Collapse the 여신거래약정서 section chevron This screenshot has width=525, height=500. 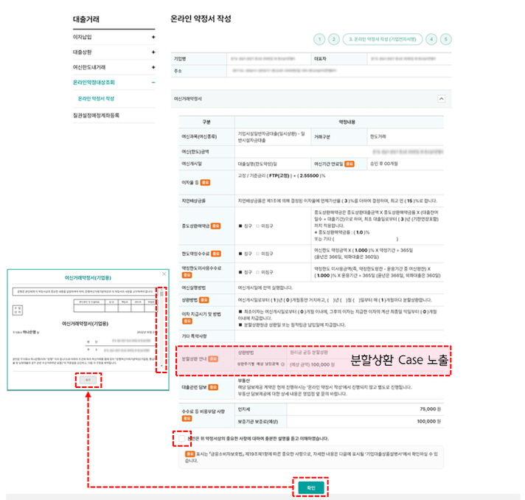point(441,97)
